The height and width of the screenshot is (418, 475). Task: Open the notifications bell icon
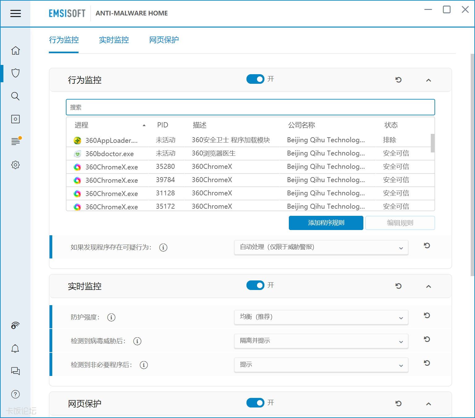(x=15, y=349)
